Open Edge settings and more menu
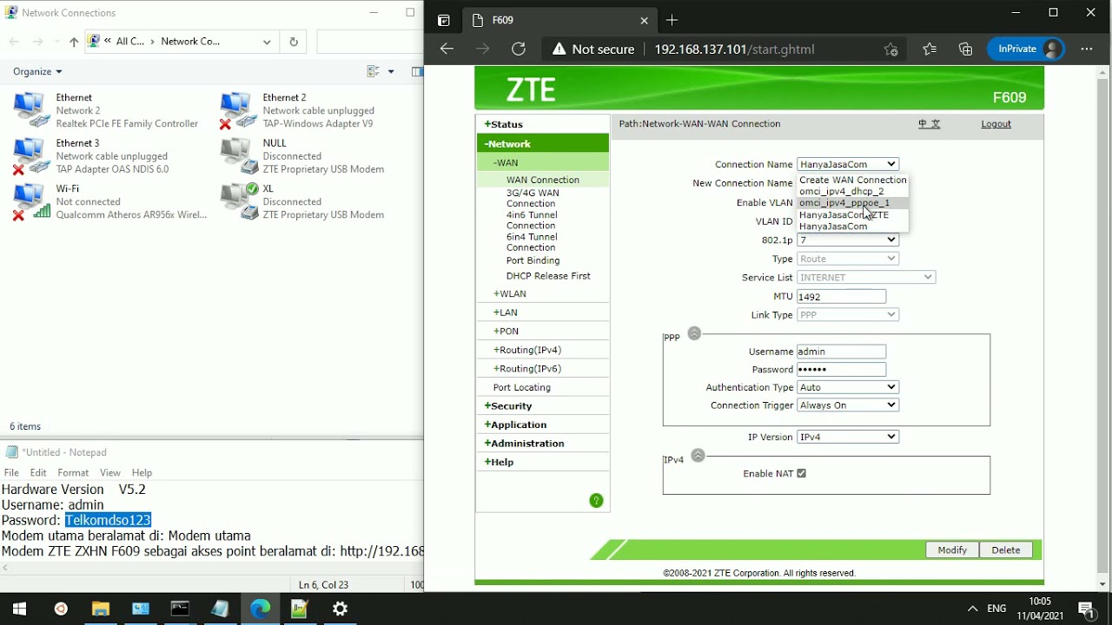The image size is (1112, 625). tap(1087, 49)
